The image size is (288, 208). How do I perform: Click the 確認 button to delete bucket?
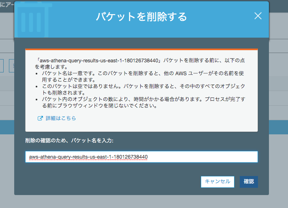249,182
